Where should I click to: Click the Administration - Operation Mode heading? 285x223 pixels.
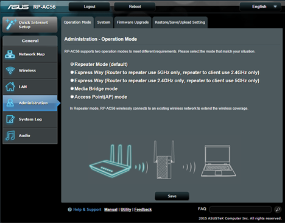point(100,39)
